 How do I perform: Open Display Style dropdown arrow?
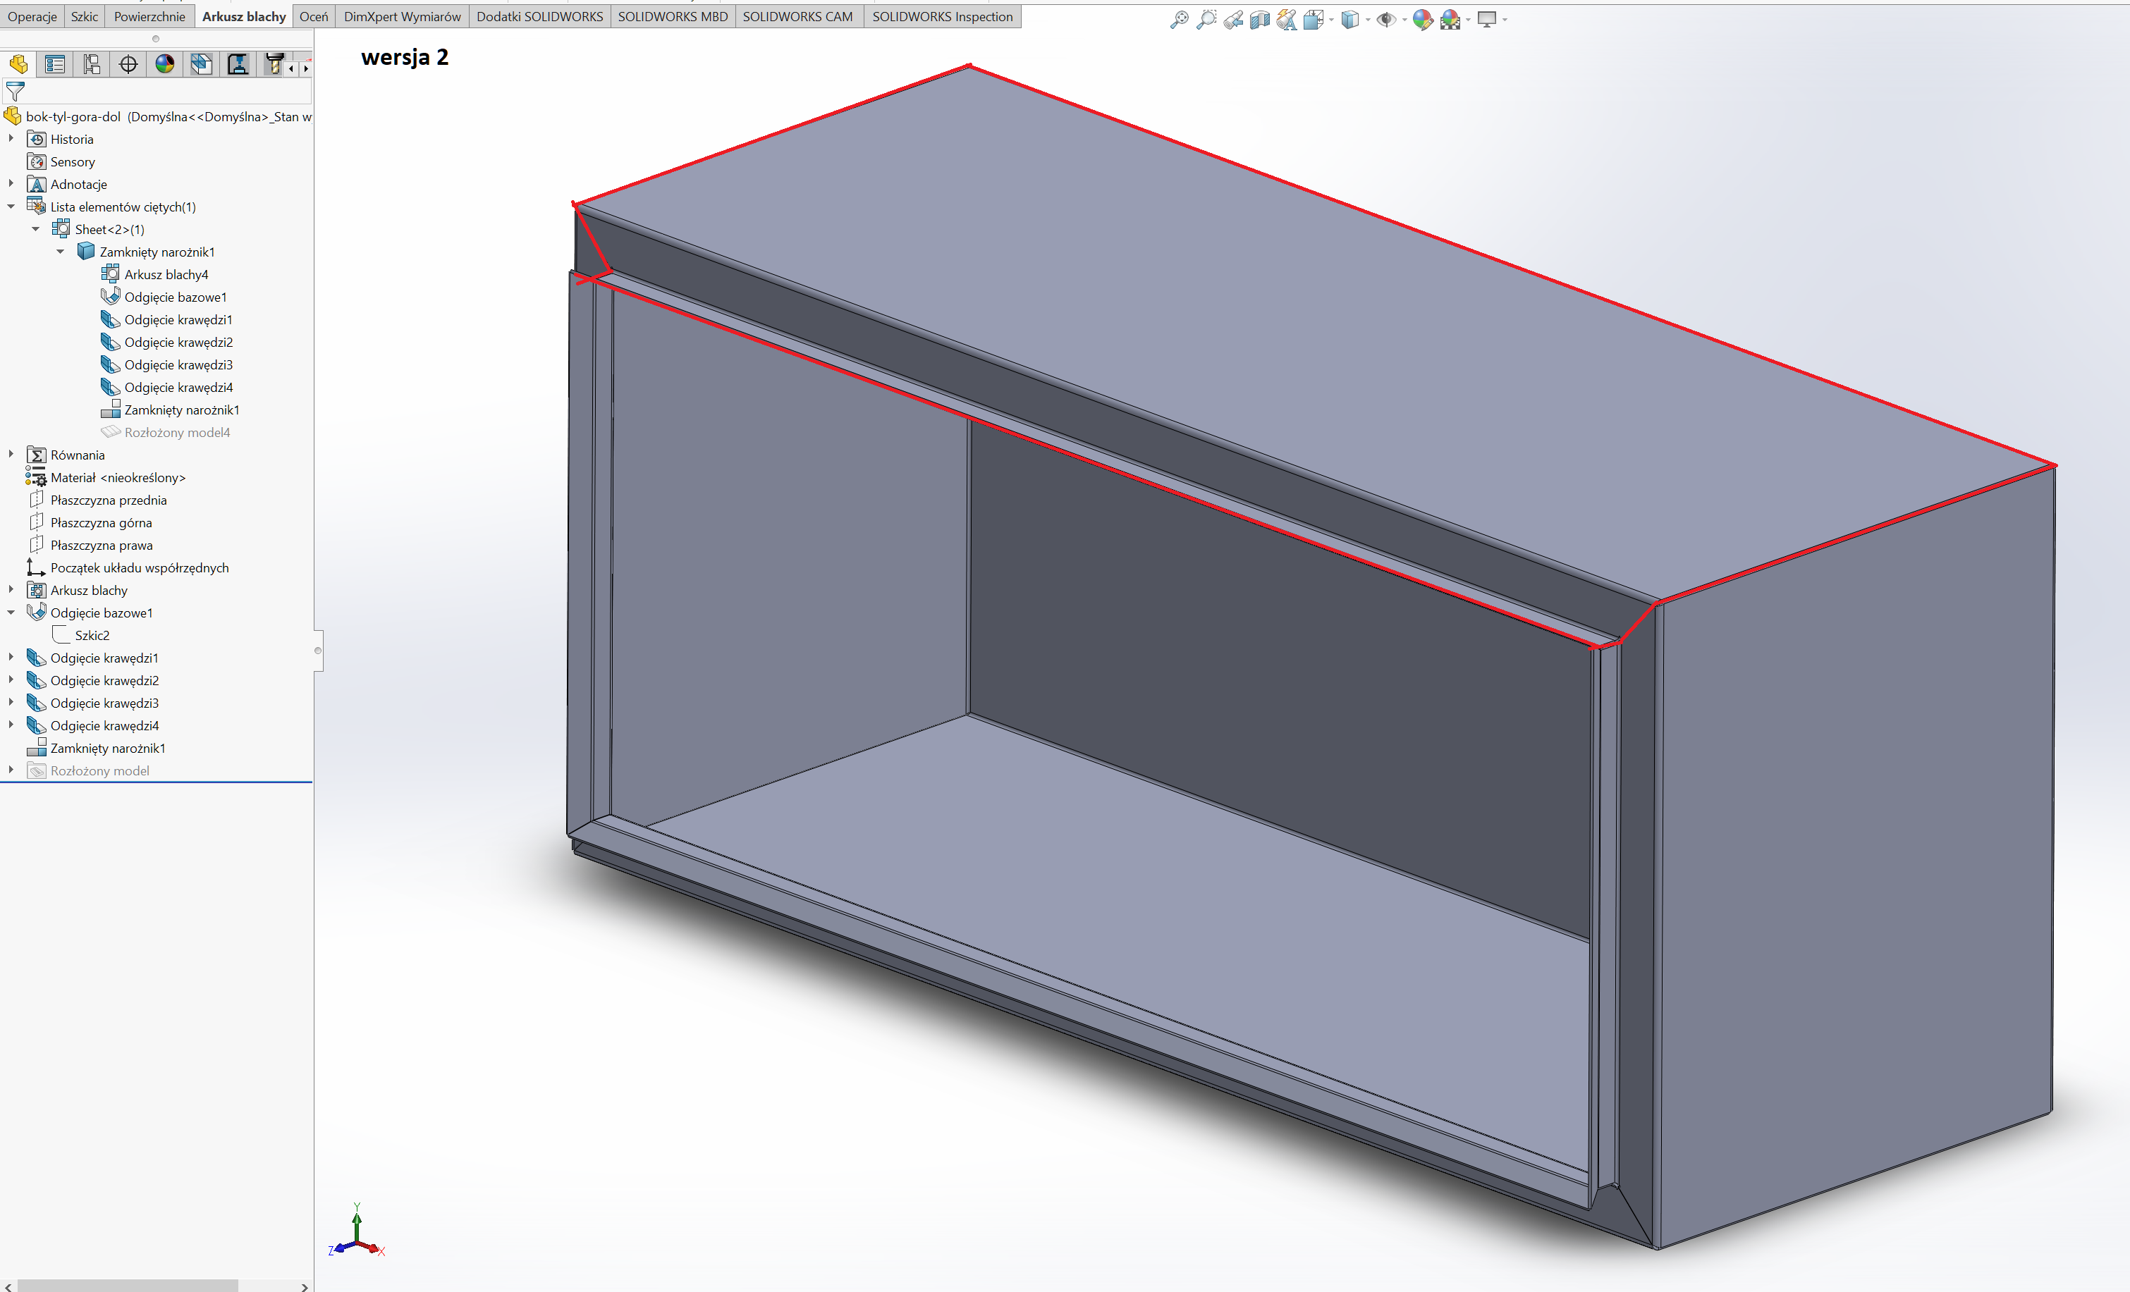pos(1368,19)
